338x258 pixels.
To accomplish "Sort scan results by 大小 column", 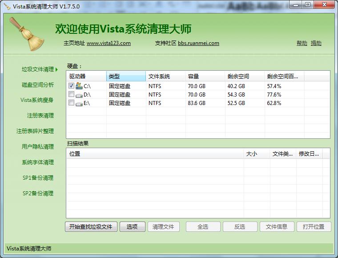I will click(x=257, y=154).
